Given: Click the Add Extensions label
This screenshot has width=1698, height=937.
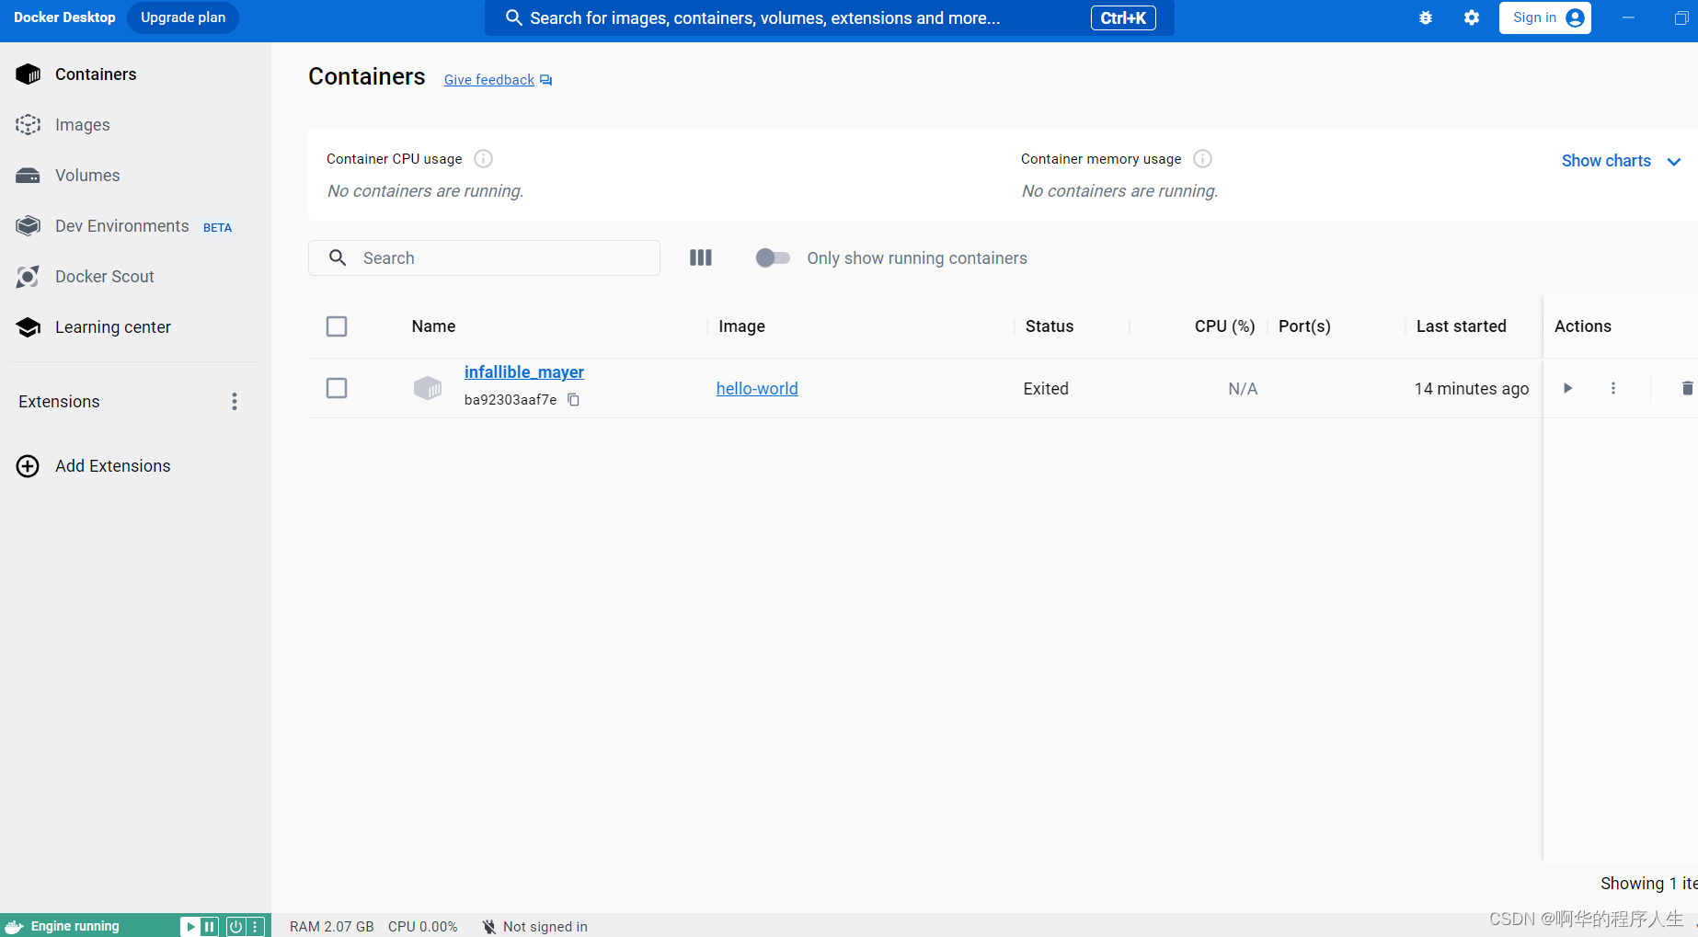Looking at the screenshot, I should pos(113,466).
